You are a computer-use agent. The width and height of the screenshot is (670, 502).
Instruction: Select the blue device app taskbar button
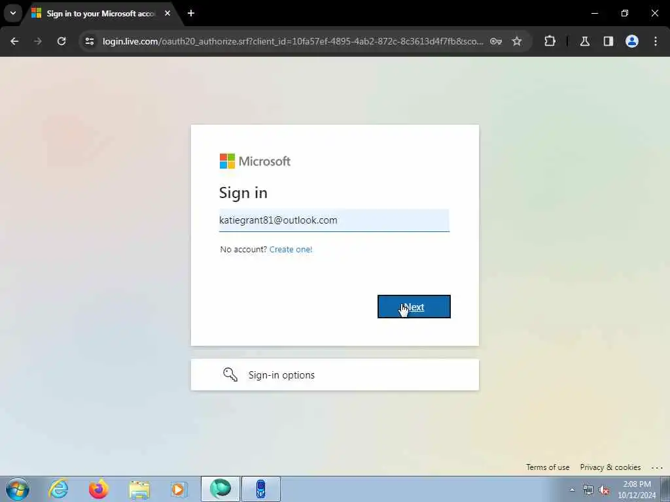(261, 489)
